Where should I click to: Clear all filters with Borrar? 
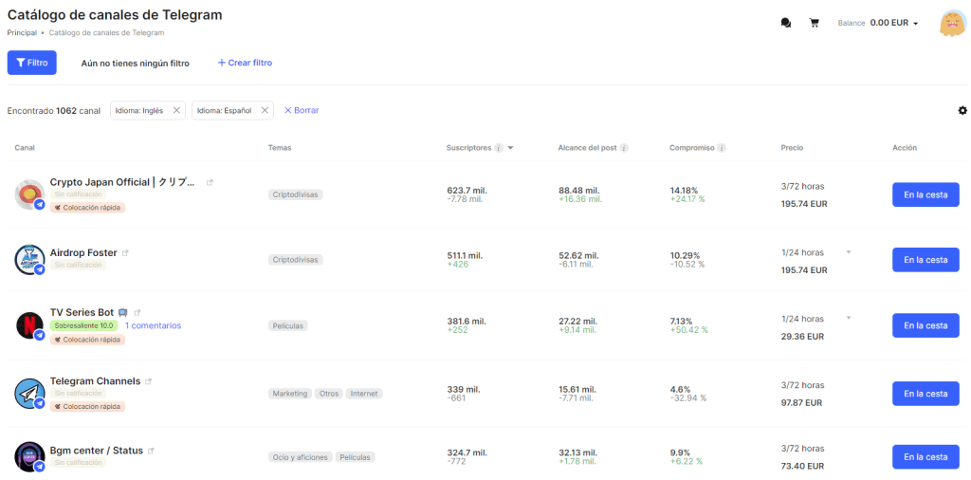(302, 110)
